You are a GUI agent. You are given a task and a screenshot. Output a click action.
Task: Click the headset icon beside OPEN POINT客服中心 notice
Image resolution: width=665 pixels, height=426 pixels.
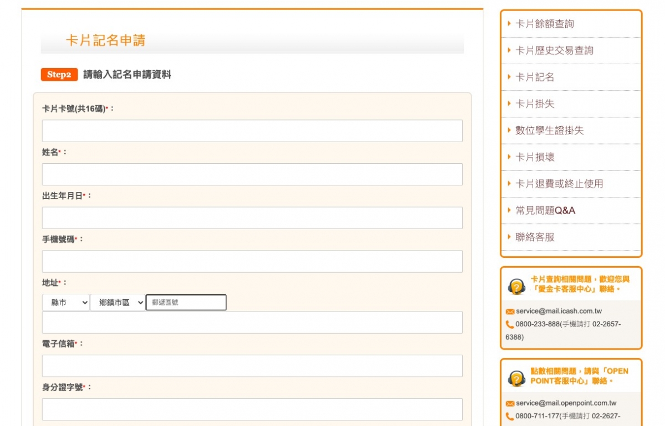[x=516, y=379]
